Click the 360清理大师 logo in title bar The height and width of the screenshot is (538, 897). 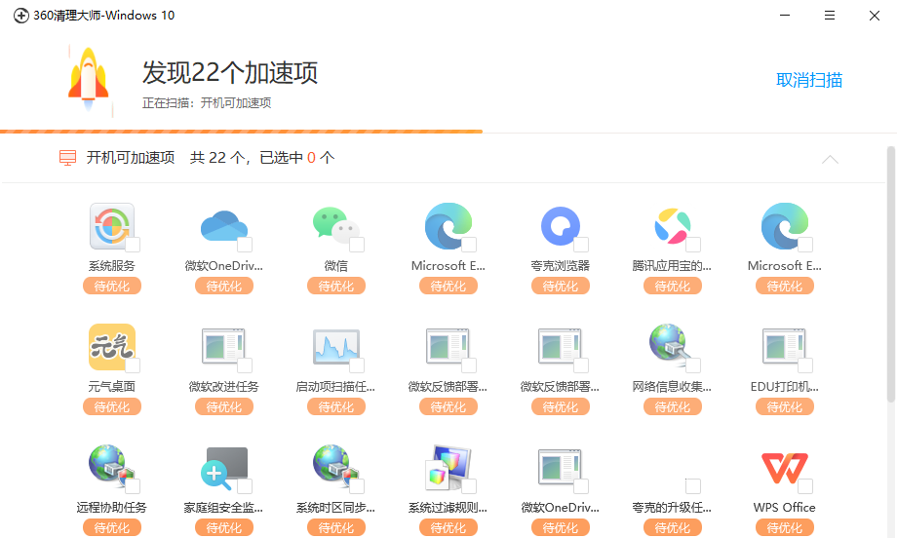coord(21,16)
